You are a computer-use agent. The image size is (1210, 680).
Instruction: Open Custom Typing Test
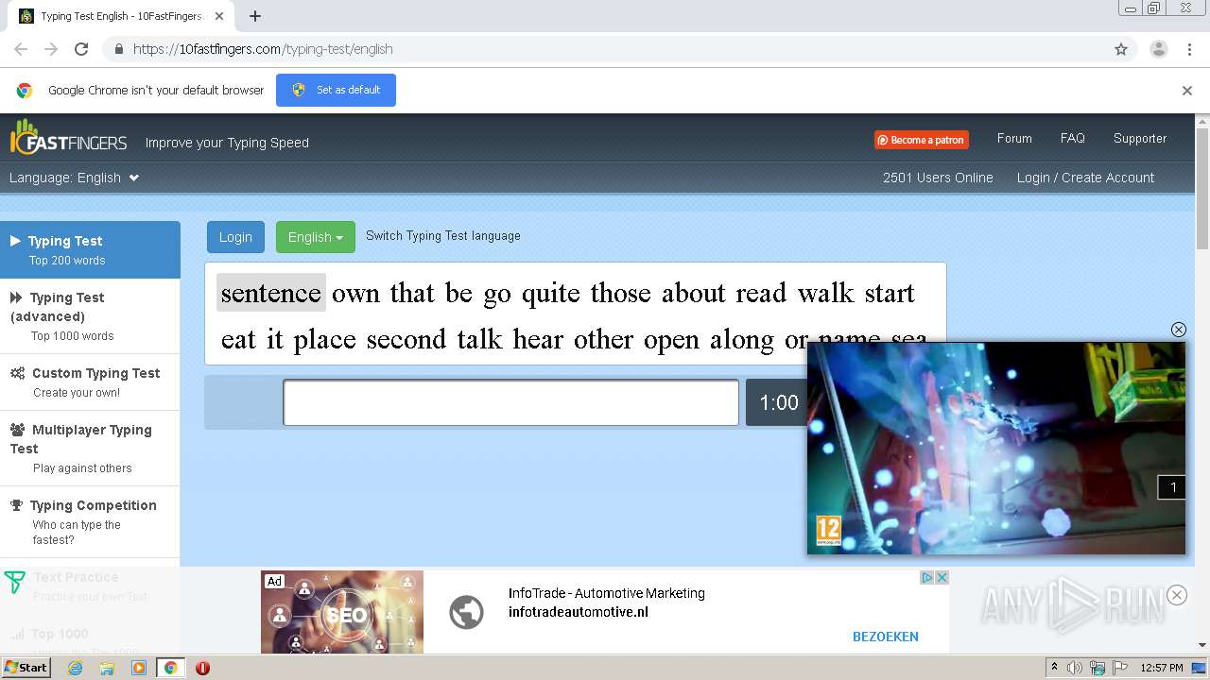(x=90, y=382)
